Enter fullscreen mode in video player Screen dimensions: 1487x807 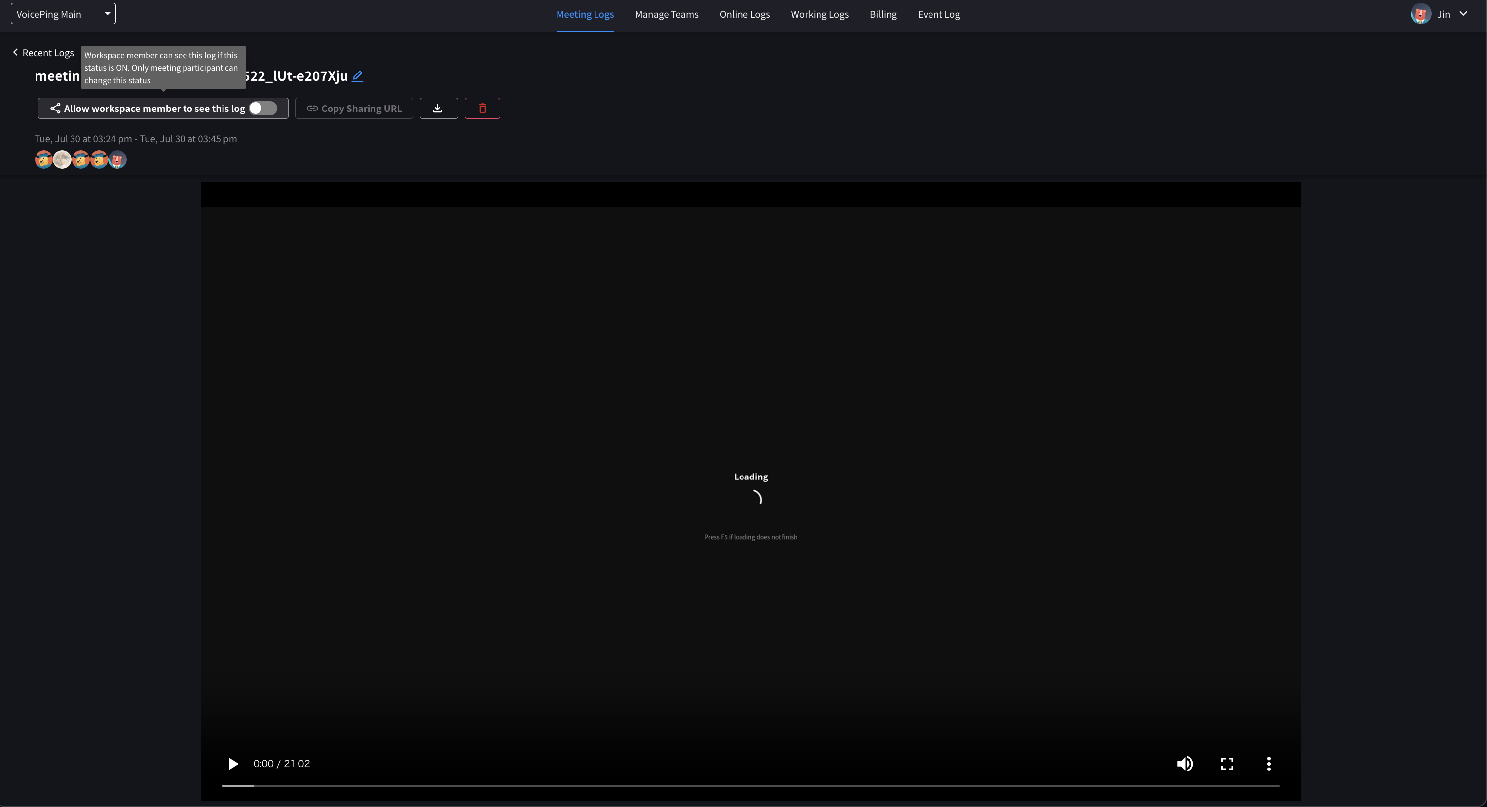[1227, 763]
